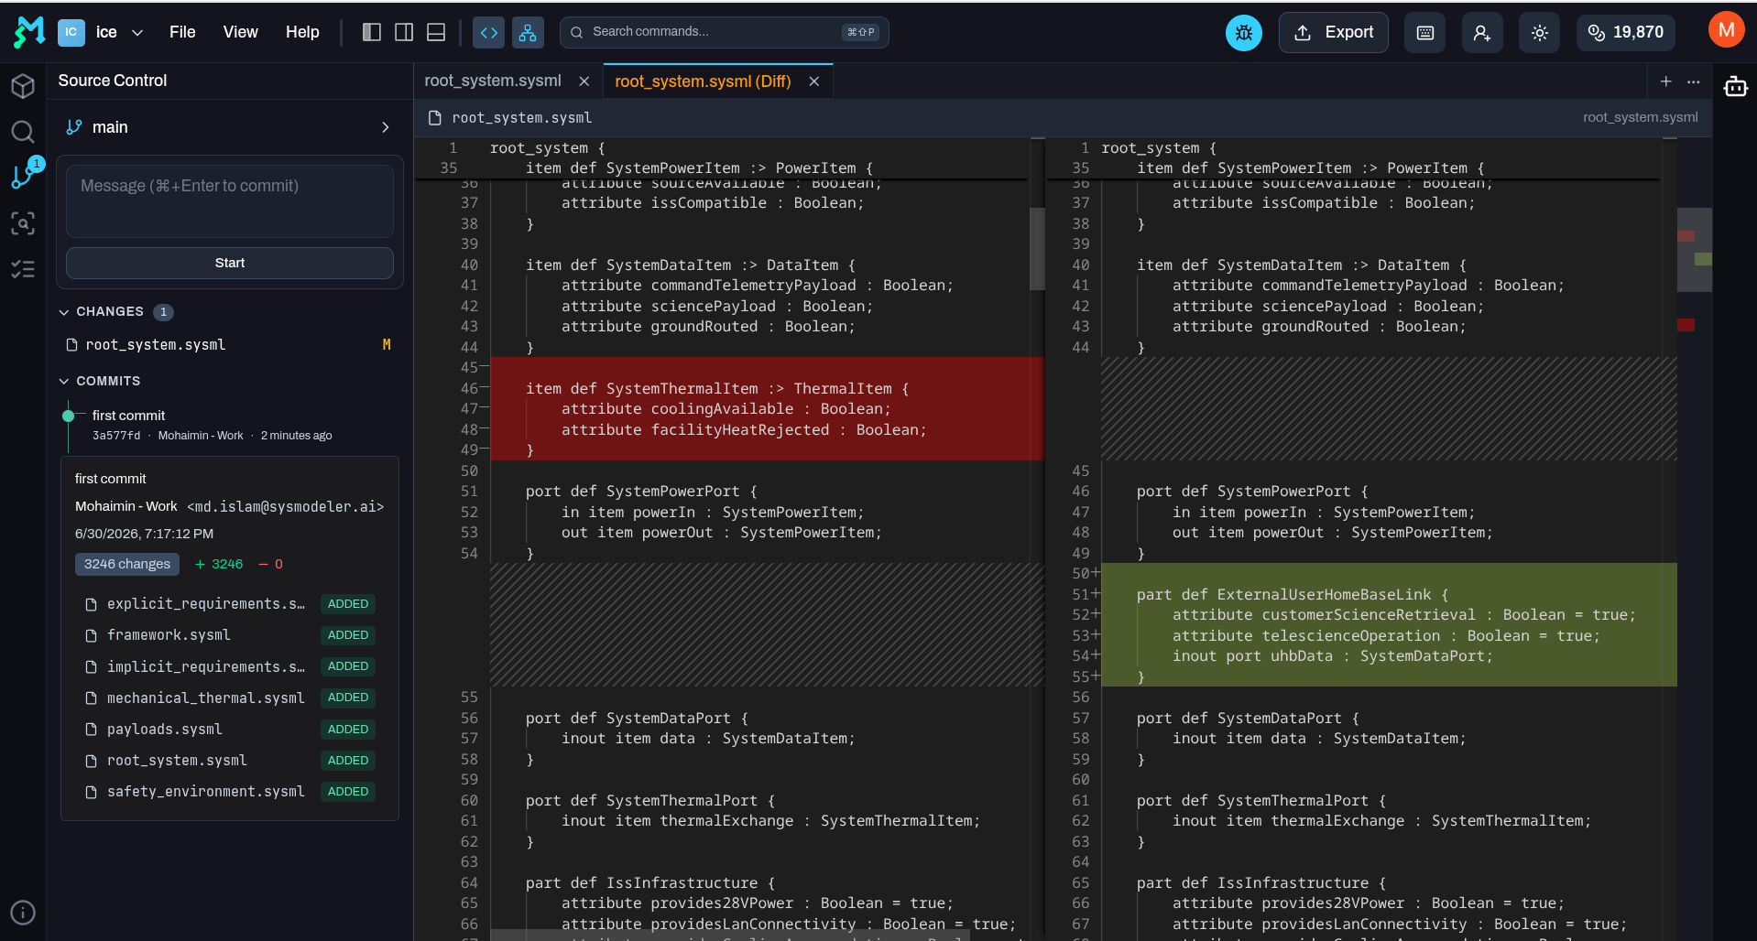Switch to diagram view mode
Screen dimensions: 1757x941
(528, 33)
